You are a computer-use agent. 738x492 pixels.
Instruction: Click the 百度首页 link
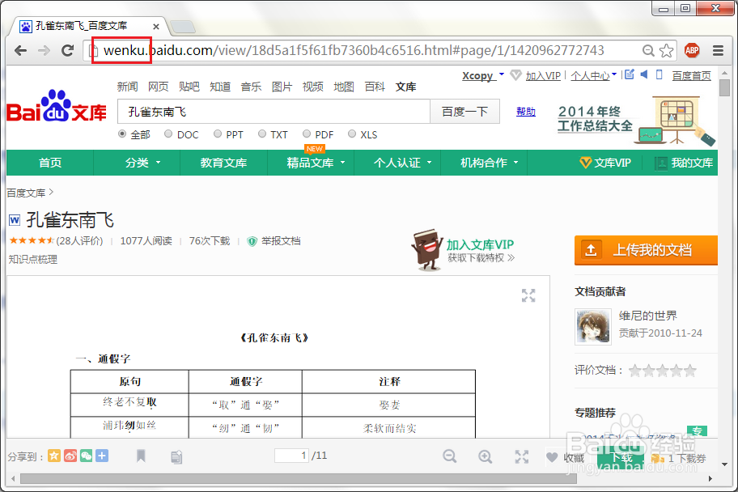click(x=691, y=76)
